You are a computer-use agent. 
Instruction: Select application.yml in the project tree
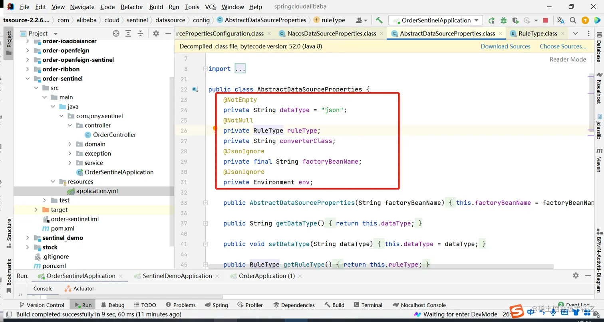(x=97, y=191)
